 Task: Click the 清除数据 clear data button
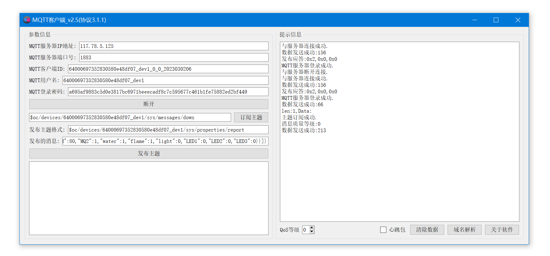click(427, 230)
